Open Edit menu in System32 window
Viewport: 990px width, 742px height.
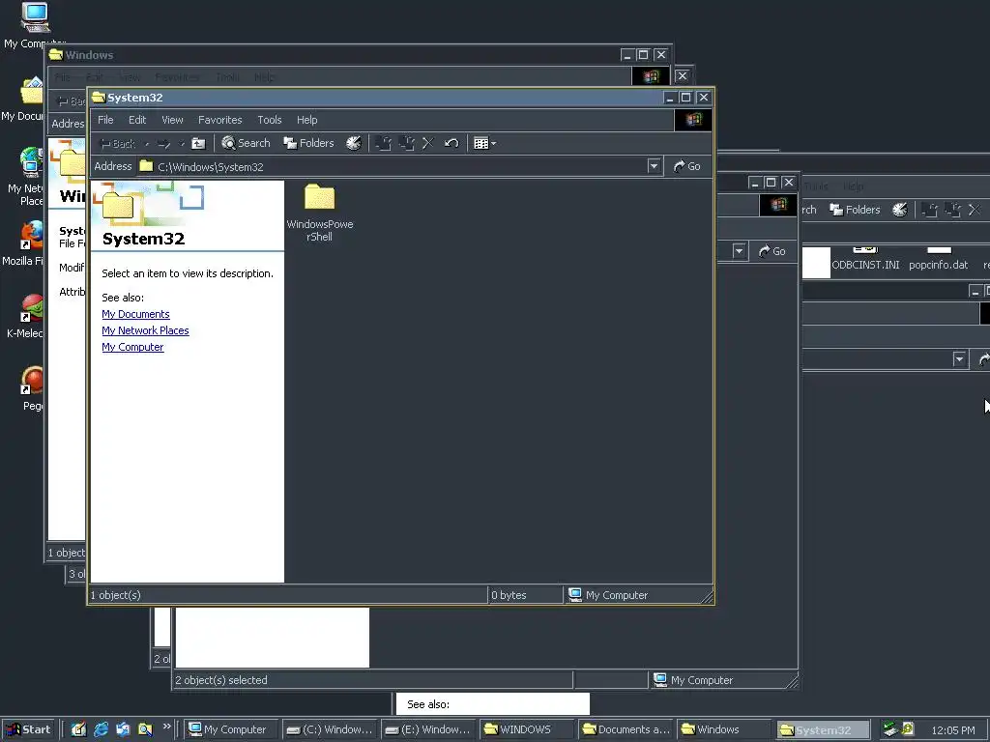137,120
